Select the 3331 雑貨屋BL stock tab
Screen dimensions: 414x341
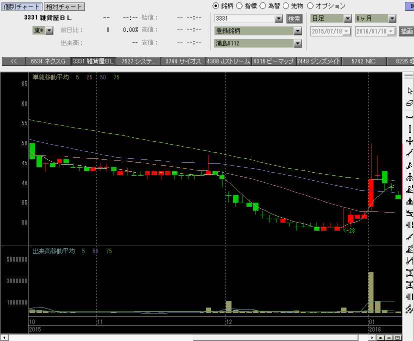click(x=93, y=61)
